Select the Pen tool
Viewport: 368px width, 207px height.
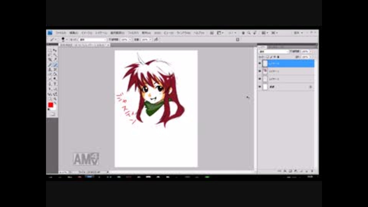(50, 84)
